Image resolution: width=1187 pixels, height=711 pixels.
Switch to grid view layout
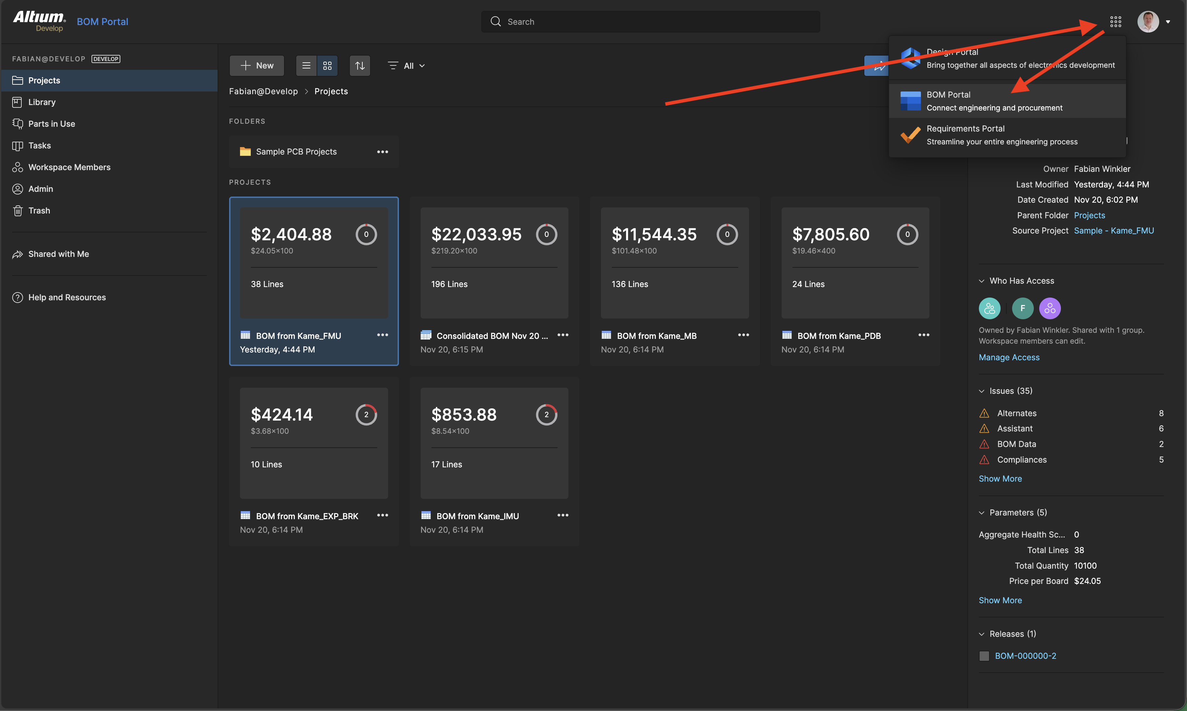(327, 66)
